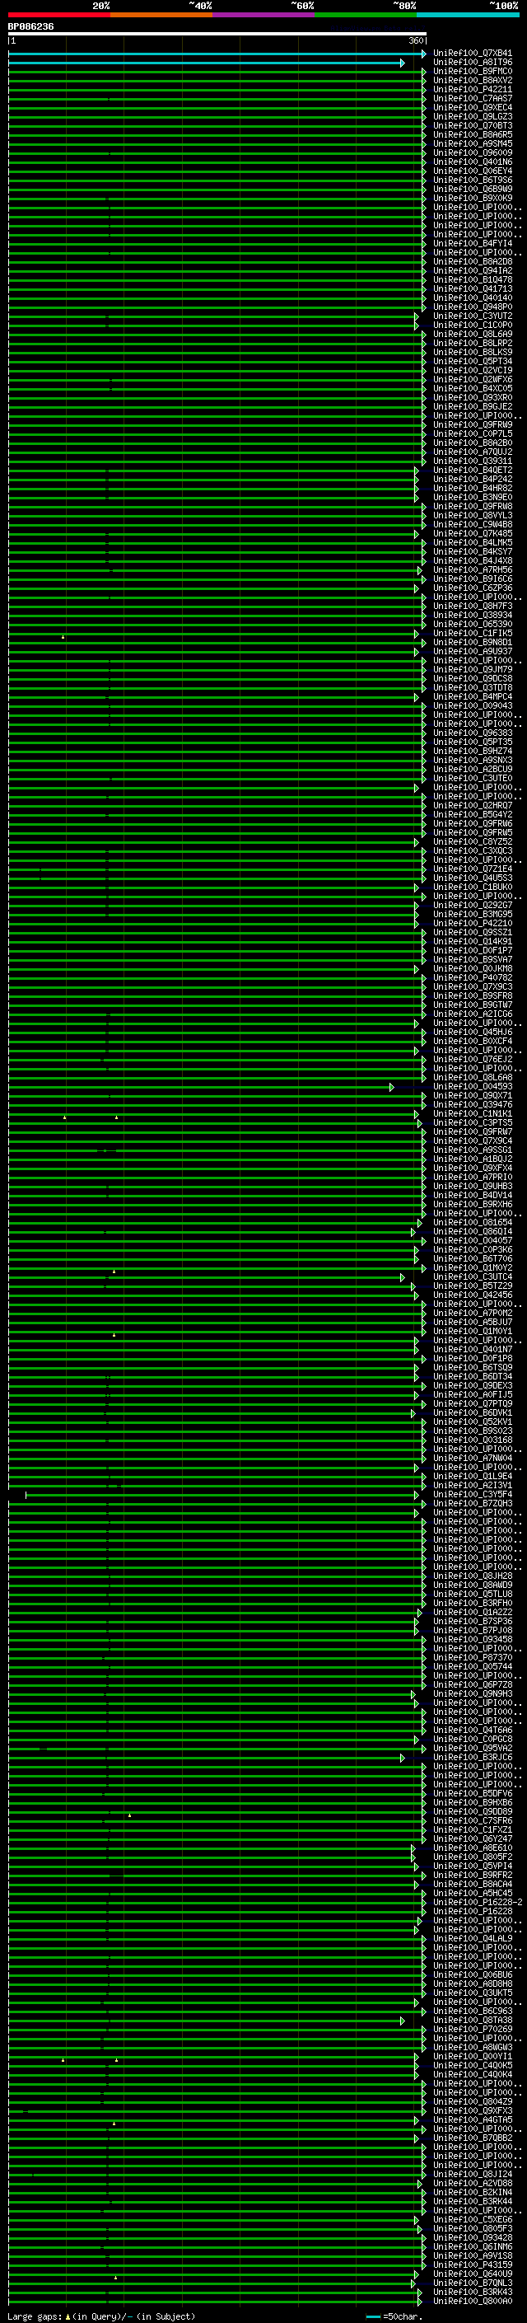527x2323 pixels.
Task: Select hit label UniRef100_B4FYI4
Action: tap(473, 243)
